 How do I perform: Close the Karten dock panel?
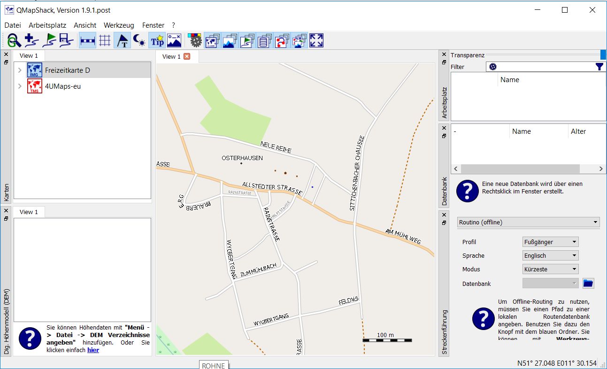pos(6,54)
